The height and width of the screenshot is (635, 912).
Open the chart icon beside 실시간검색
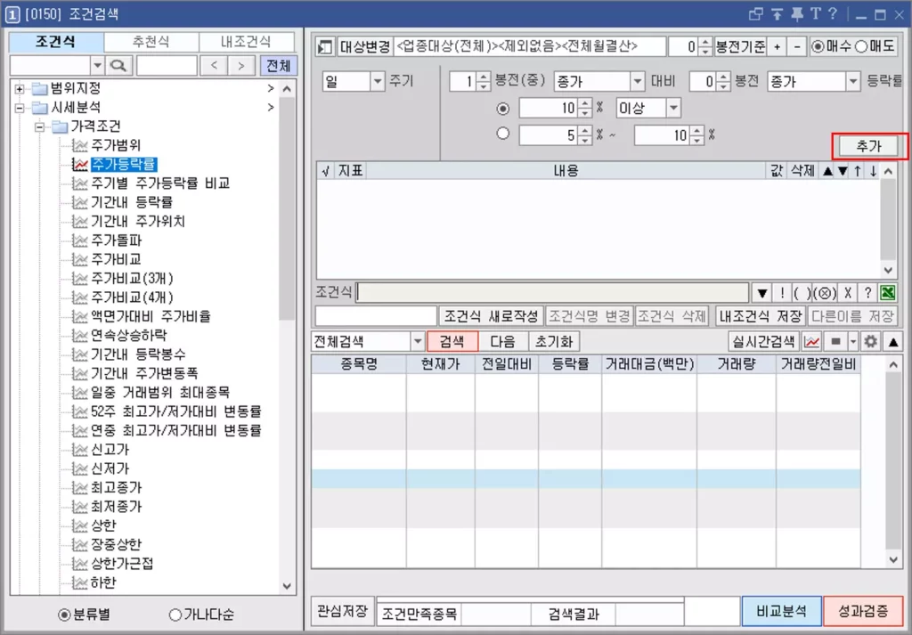(811, 341)
